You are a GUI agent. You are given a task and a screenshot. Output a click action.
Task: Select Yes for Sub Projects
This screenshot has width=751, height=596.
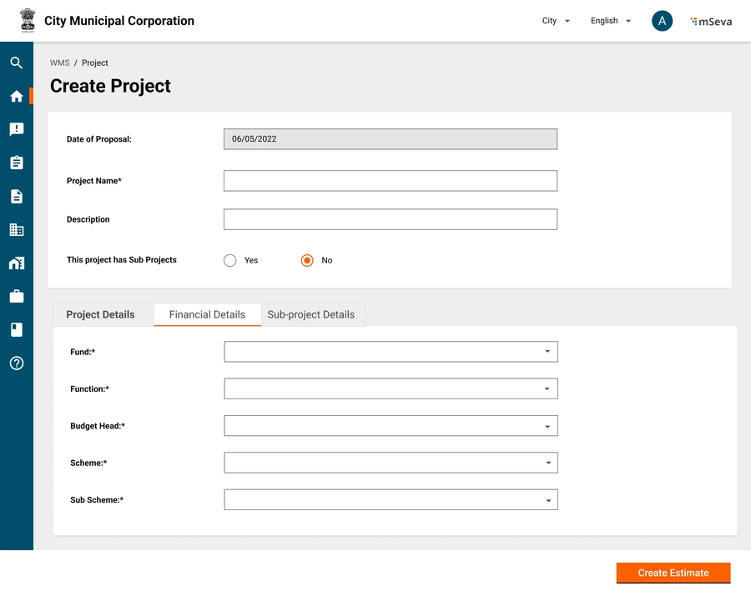click(x=230, y=260)
